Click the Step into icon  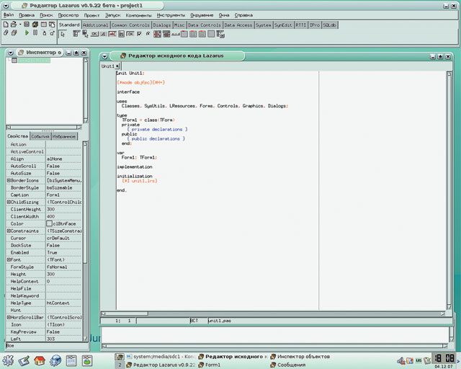[x=45, y=32]
